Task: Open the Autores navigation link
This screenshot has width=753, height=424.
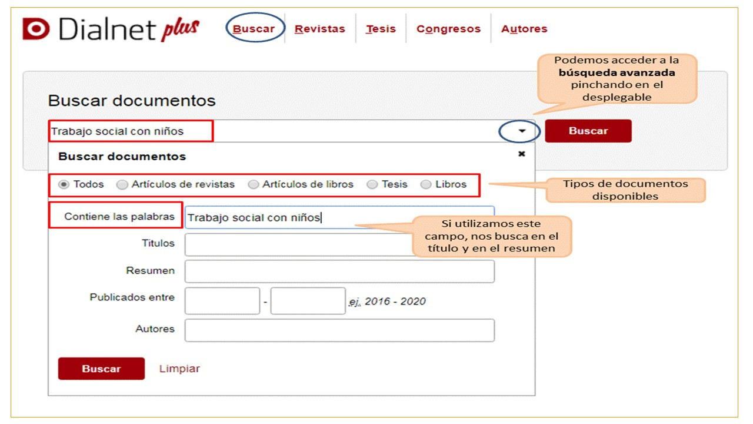Action: 524,29
